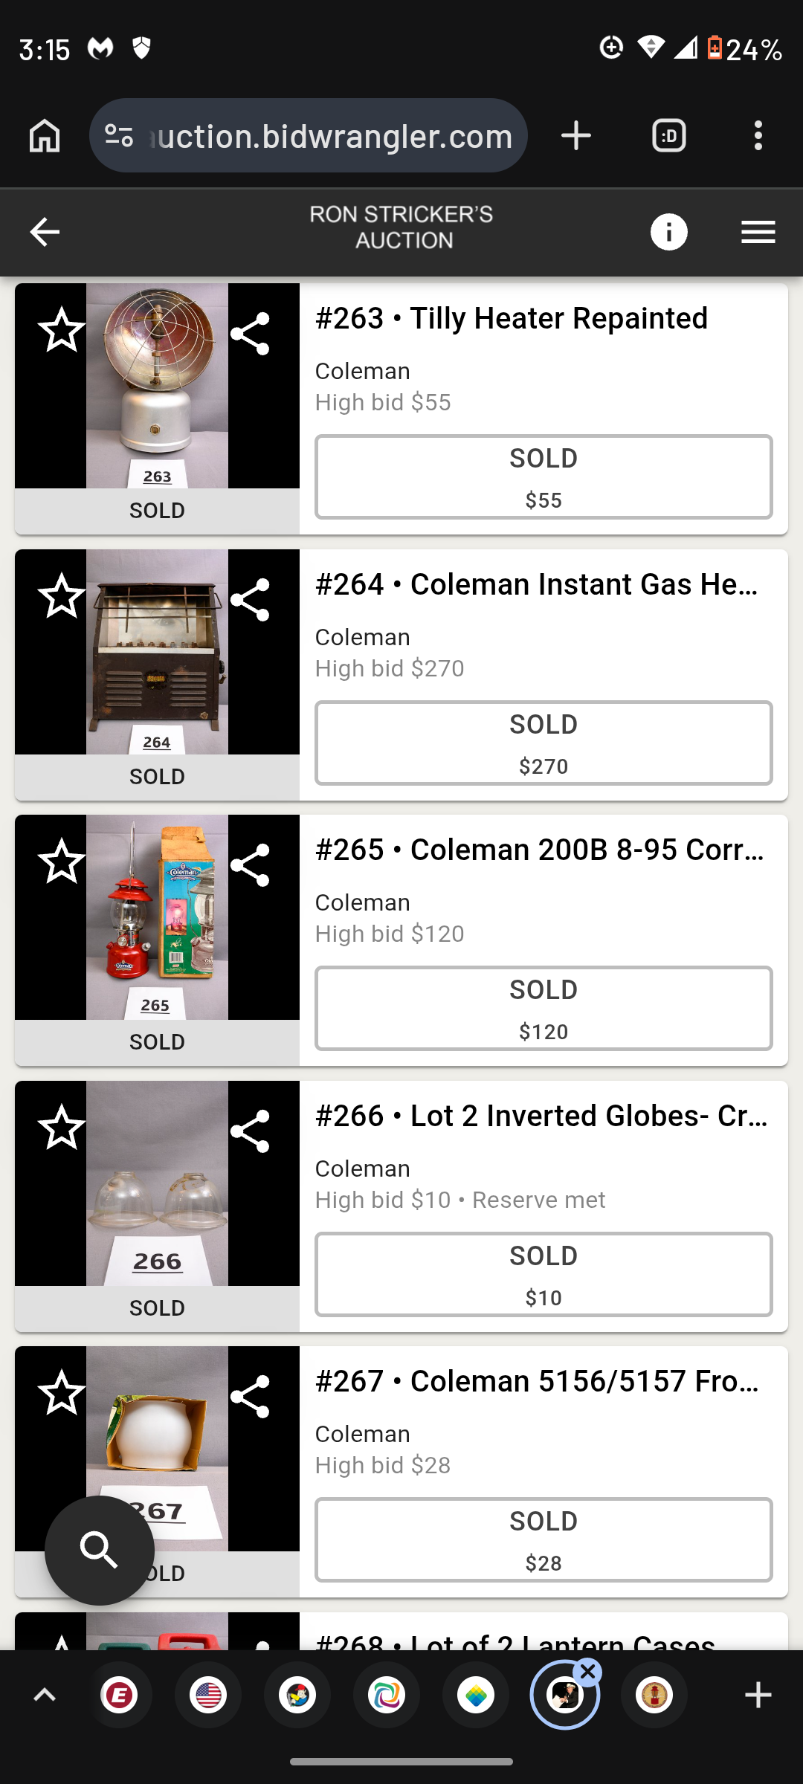Viewport: 803px width, 1784px height.
Task: Tap the address bar showing bidwrangler.com
Action: pos(309,136)
